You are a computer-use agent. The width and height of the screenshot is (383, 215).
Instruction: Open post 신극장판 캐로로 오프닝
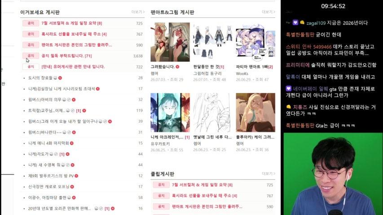point(49,186)
